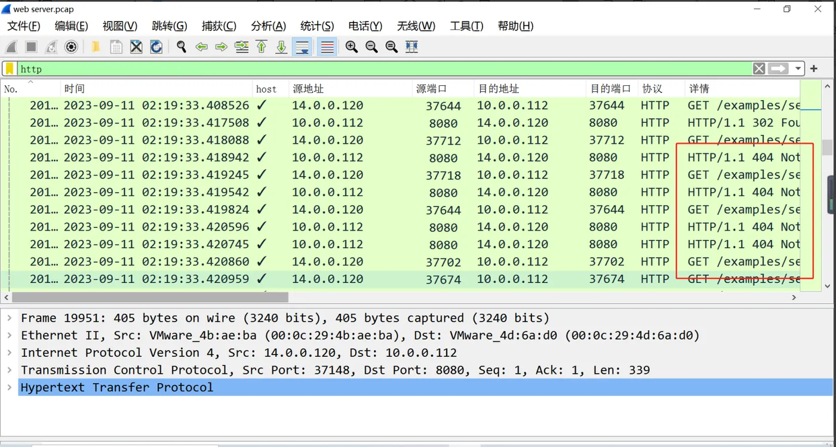The width and height of the screenshot is (836, 447).
Task: Save this capture file
Action: click(116, 47)
